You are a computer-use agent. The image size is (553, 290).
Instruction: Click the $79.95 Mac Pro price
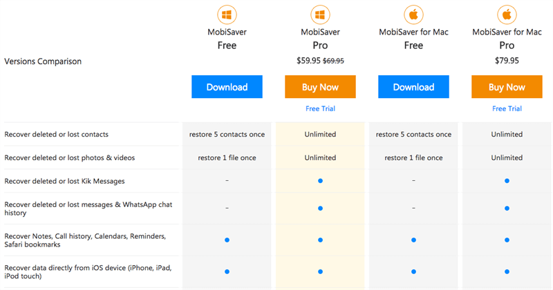[x=507, y=61]
